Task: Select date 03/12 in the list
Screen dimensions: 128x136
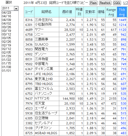Action: pyautogui.click(x=6, y=34)
